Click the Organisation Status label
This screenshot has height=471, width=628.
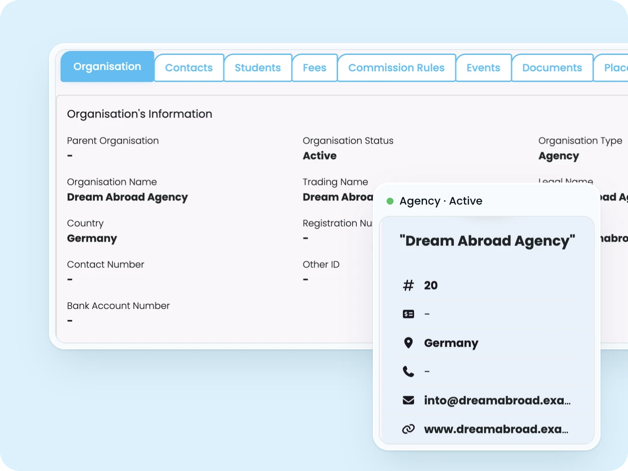[x=348, y=141]
